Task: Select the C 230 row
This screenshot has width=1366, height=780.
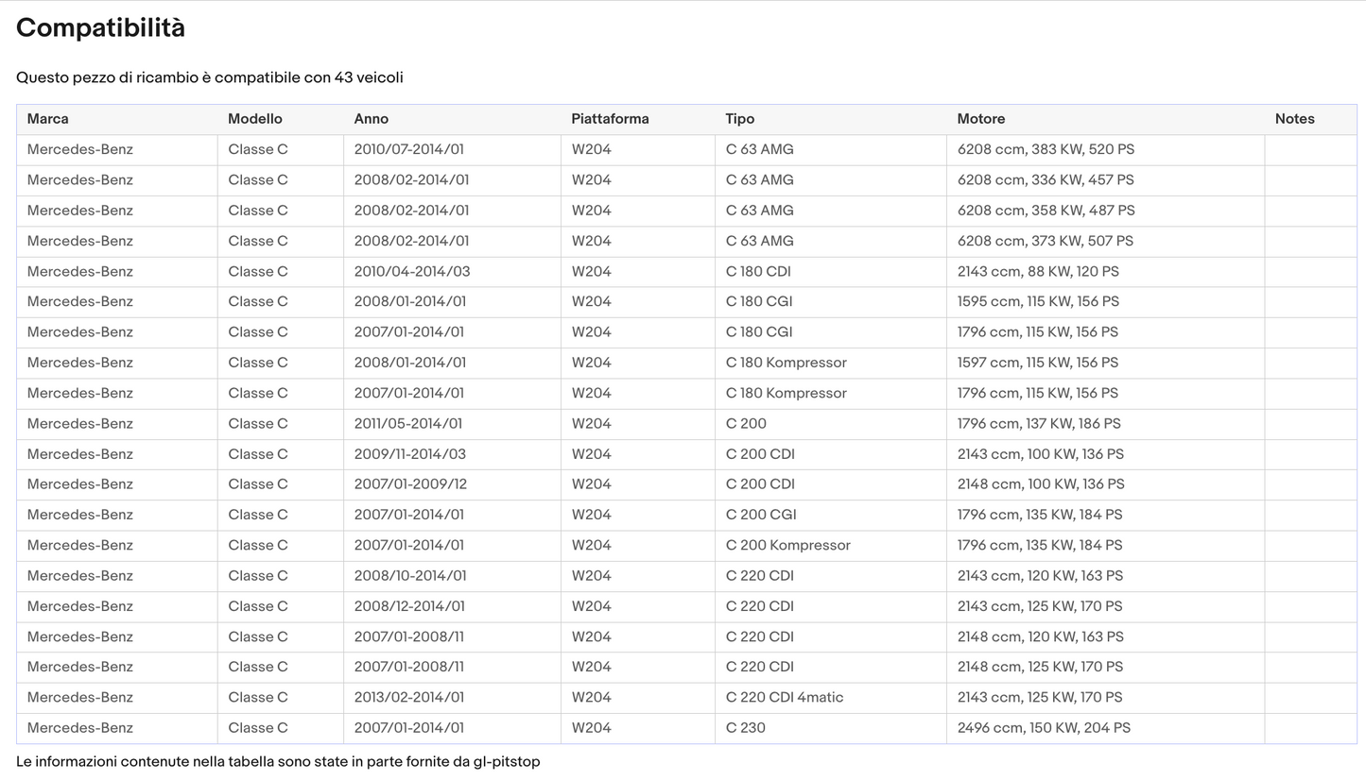Action: click(x=686, y=728)
